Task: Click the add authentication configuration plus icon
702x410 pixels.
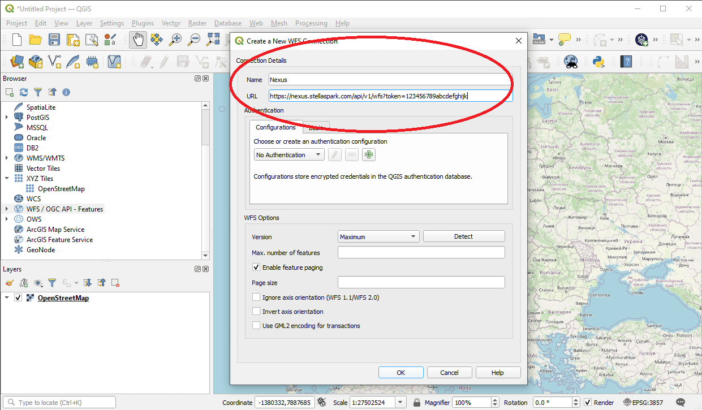Action: coord(369,154)
